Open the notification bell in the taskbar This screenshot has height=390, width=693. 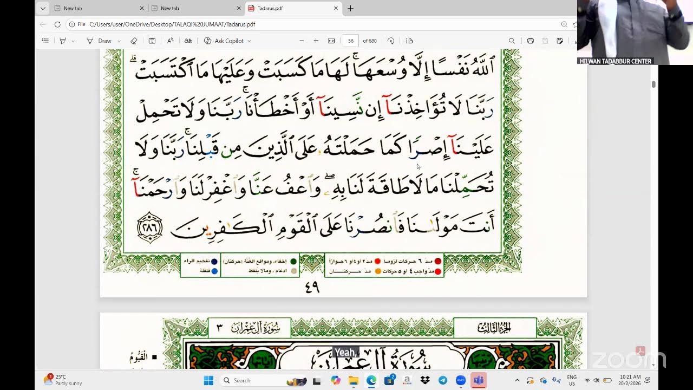[648, 380]
